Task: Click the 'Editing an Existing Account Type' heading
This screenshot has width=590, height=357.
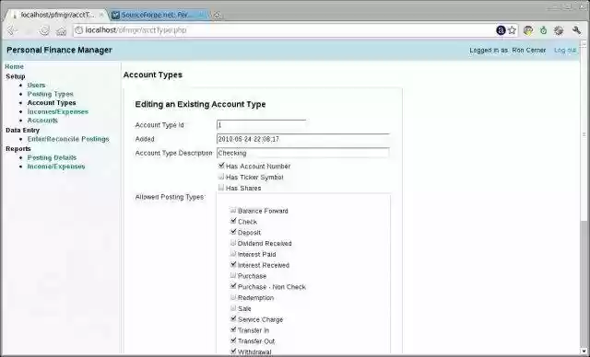Action: pyautogui.click(x=201, y=104)
